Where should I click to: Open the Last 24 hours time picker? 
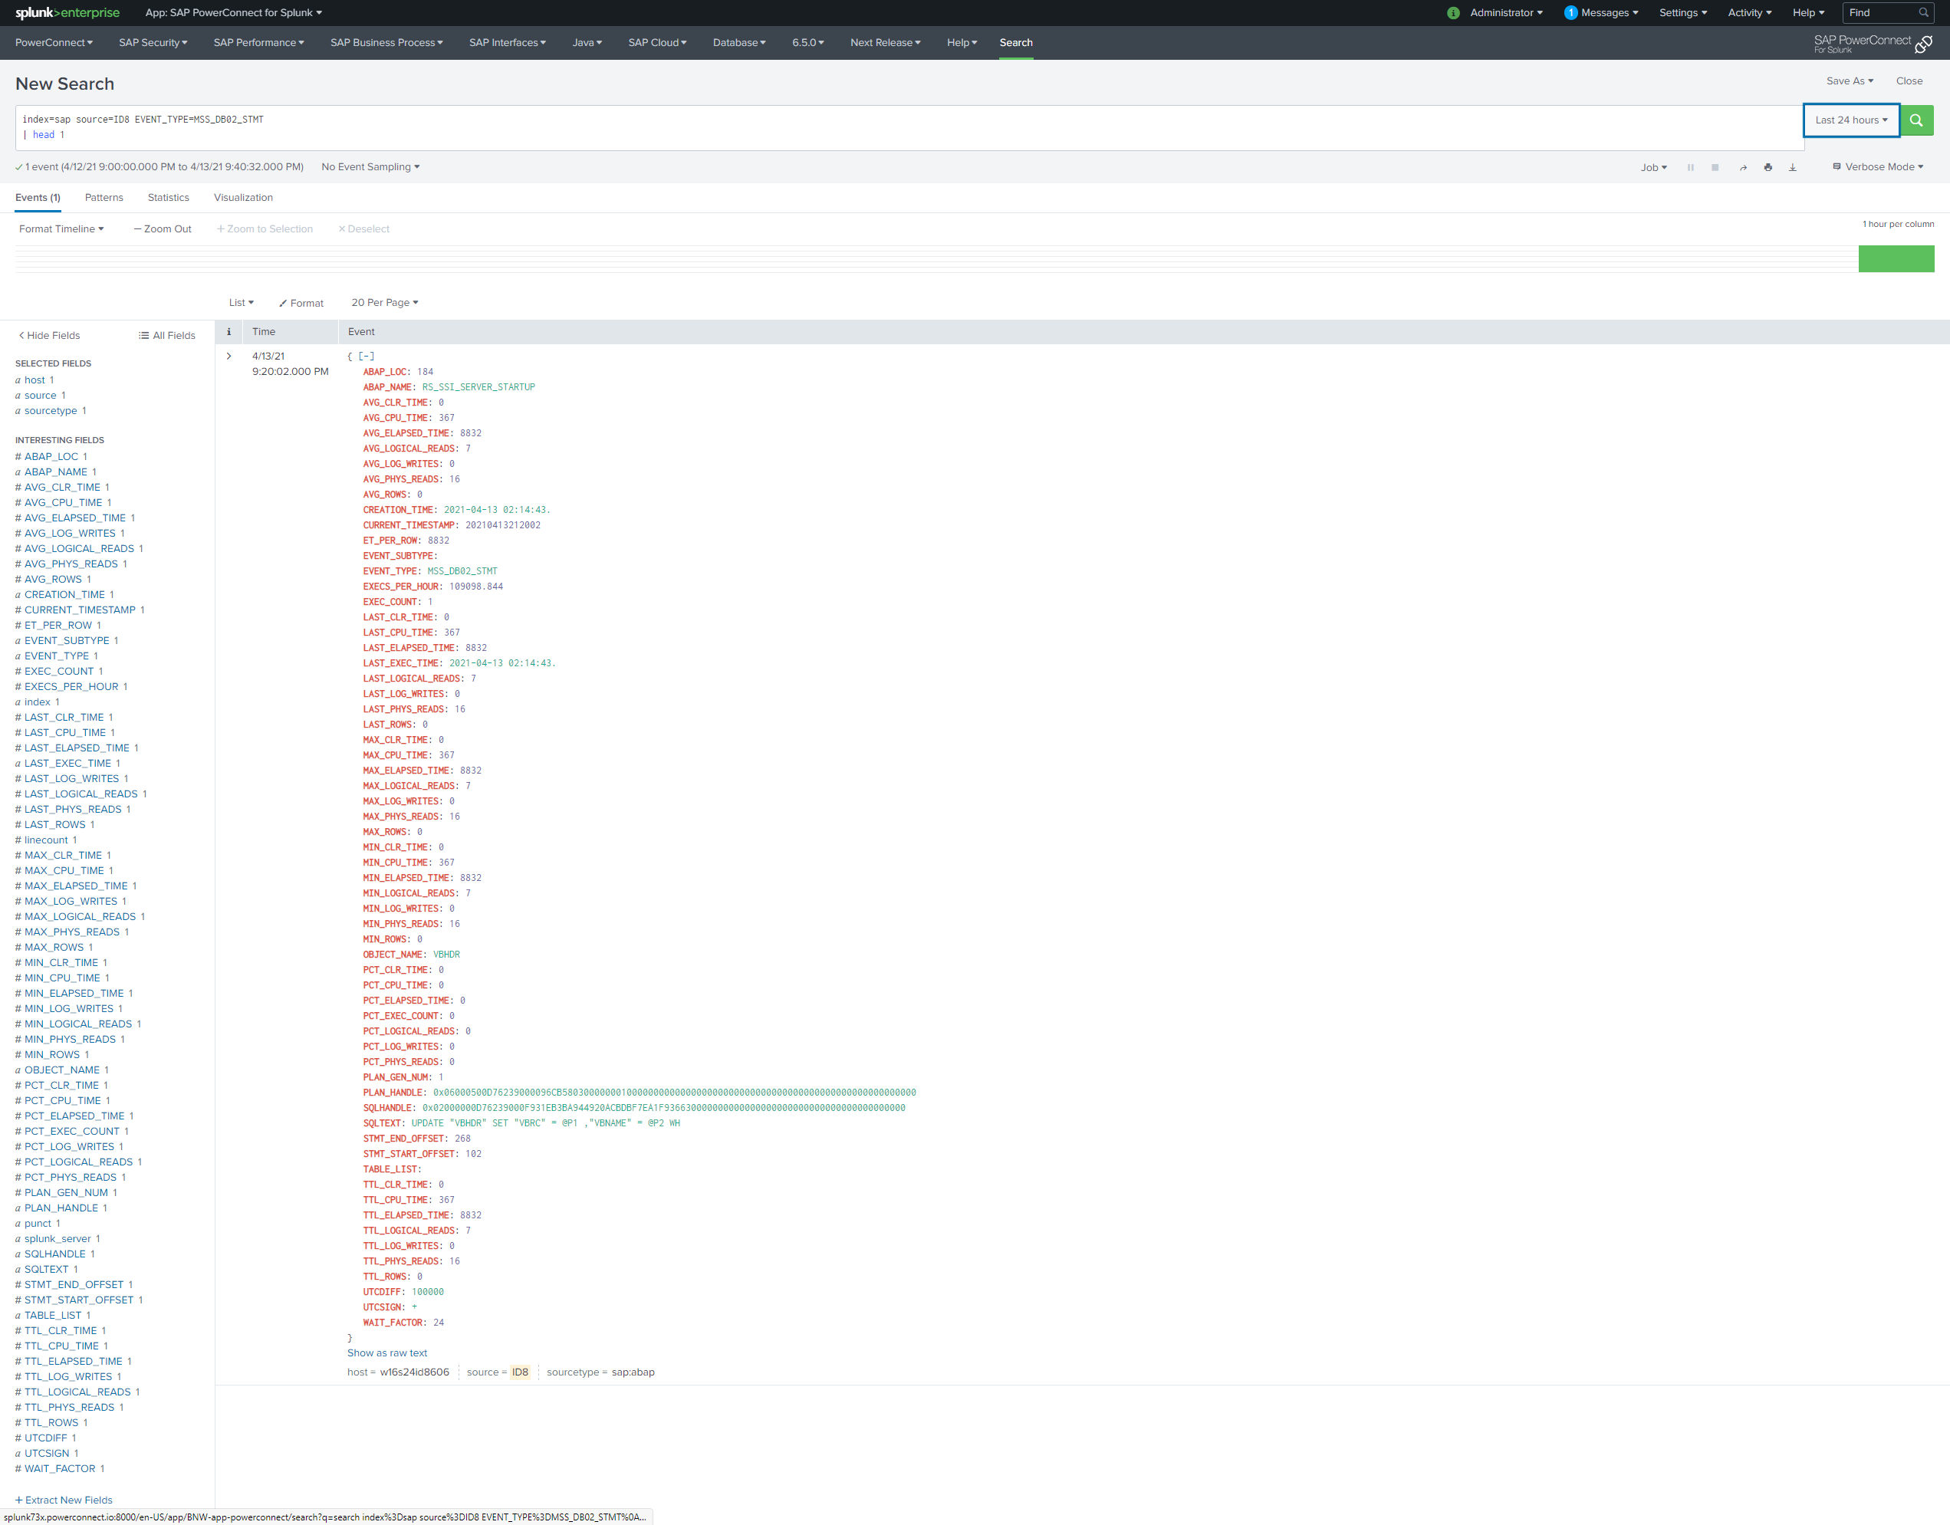pos(1851,120)
